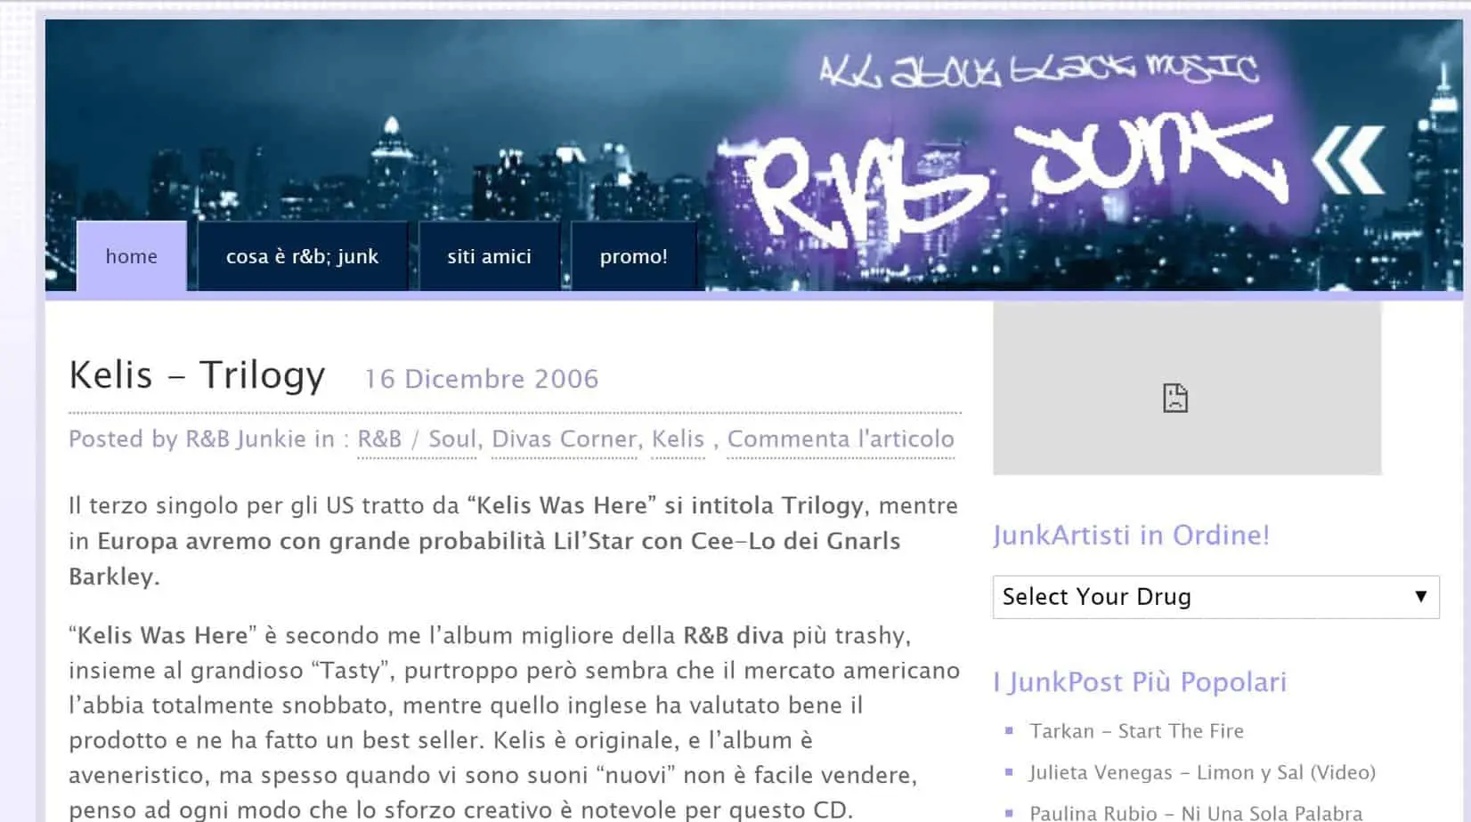Viewport: 1471px width, 822px height.
Task: Open the home tab
Action: click(x=132, y=256)
